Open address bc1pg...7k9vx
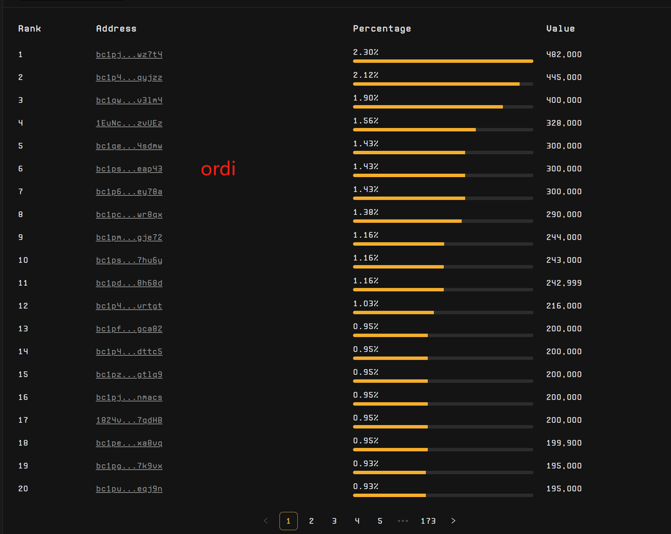 coord(129,466)
